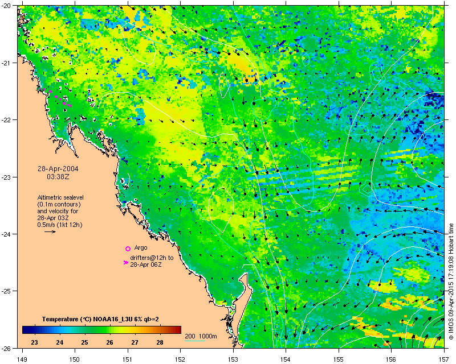Click the longitude axis label 151
The width and height of the screenshot is (456, 364).
point(128,359)
